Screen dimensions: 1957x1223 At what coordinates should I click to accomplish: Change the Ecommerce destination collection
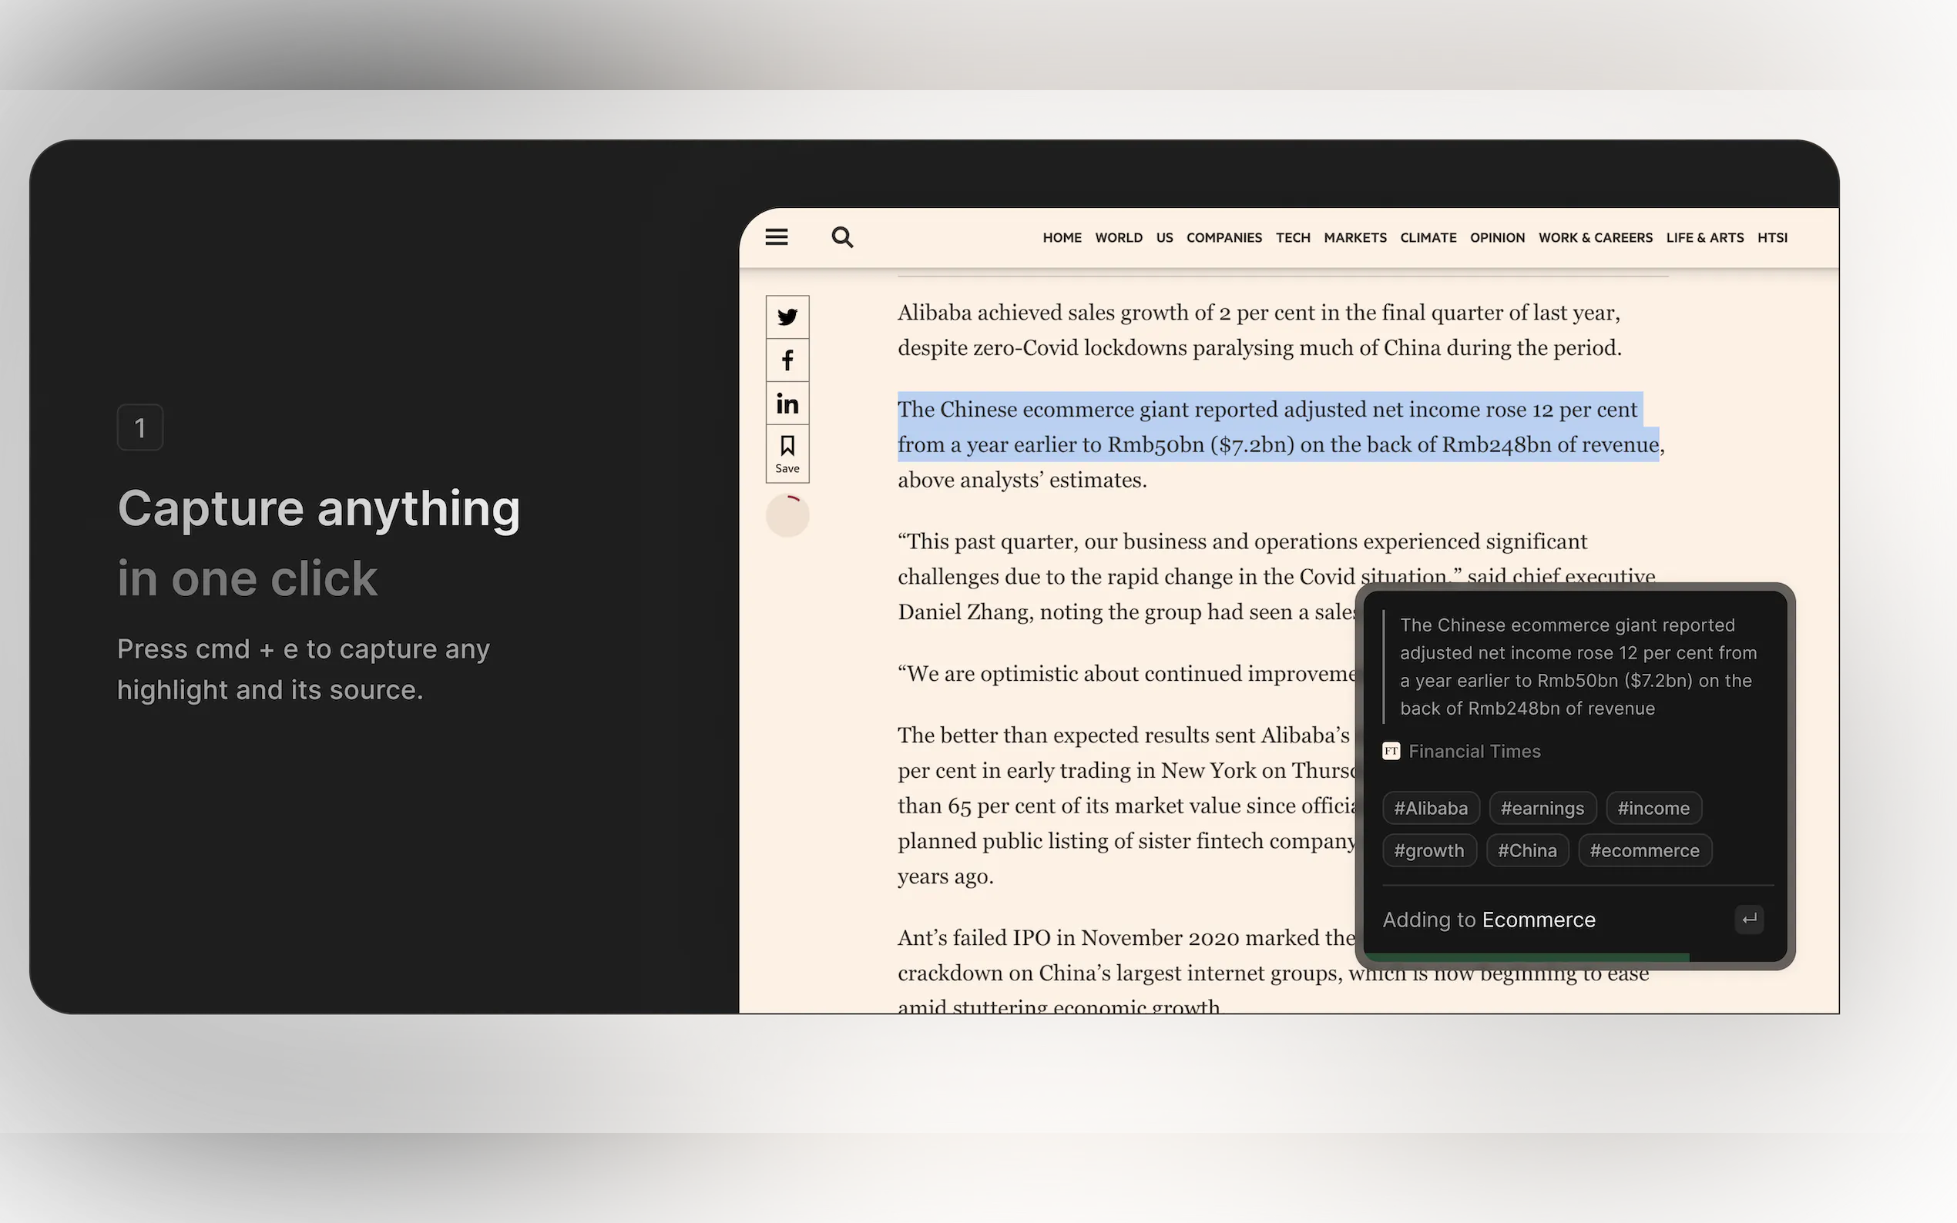(x=1538, y=920)
